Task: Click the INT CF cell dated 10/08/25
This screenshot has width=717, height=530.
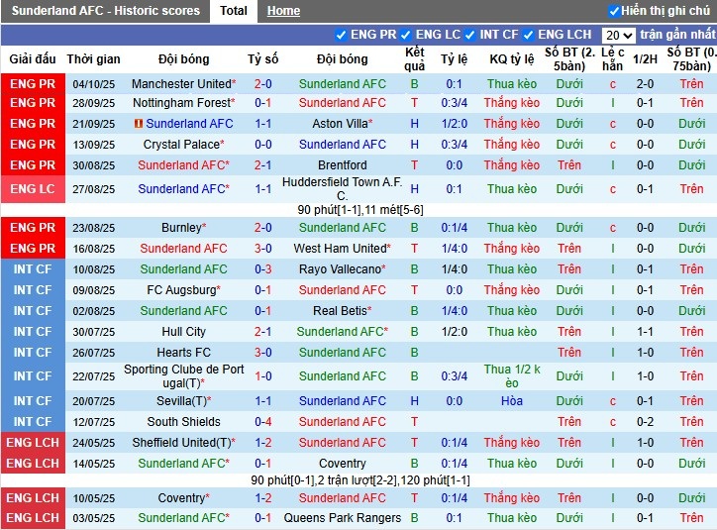Action: (x=33, y=269)
